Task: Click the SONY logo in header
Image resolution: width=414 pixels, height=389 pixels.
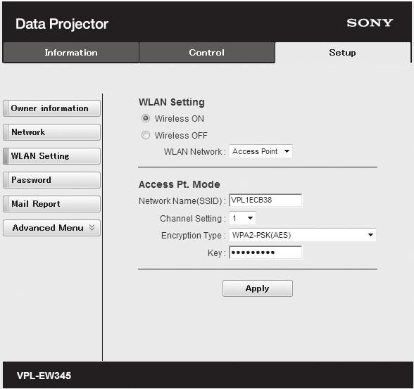Action: [370, 23]
